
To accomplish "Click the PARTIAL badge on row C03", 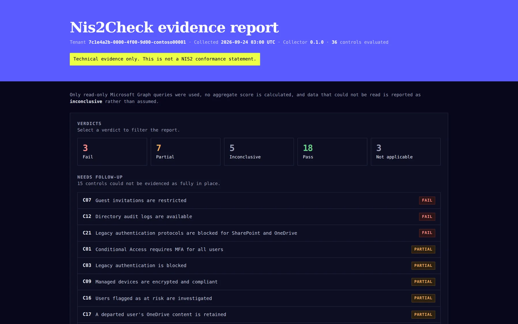I will tap(423, 266).
